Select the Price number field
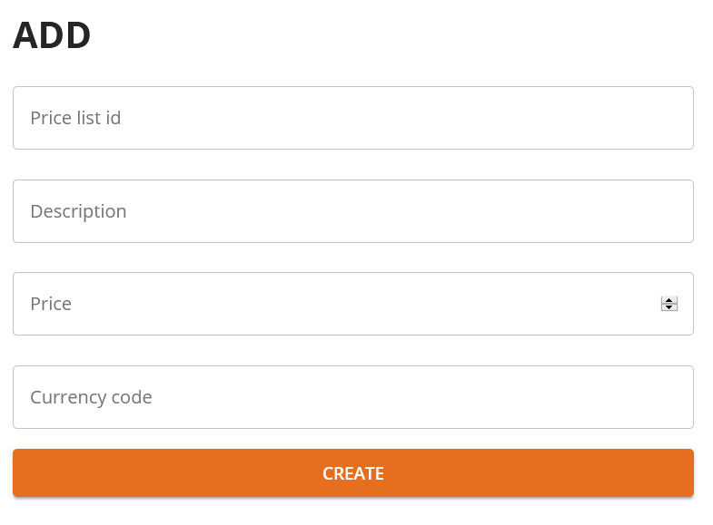 click(336, 304)
